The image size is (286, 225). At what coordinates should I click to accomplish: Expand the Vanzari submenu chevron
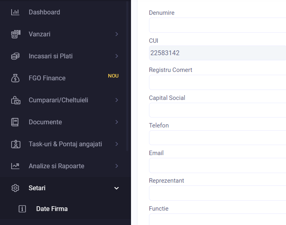coord(117,34)
